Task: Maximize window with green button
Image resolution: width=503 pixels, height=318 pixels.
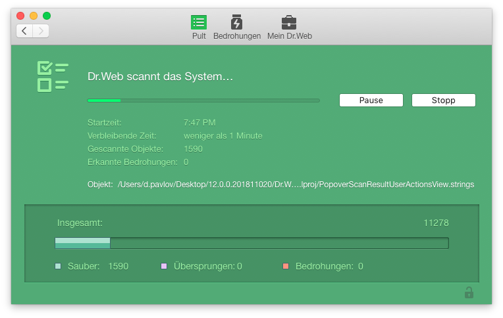Action: pyautogui.click(x=47, y=16)
